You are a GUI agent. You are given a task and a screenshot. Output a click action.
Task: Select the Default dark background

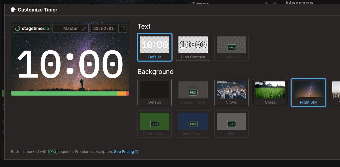pos(154,92)
